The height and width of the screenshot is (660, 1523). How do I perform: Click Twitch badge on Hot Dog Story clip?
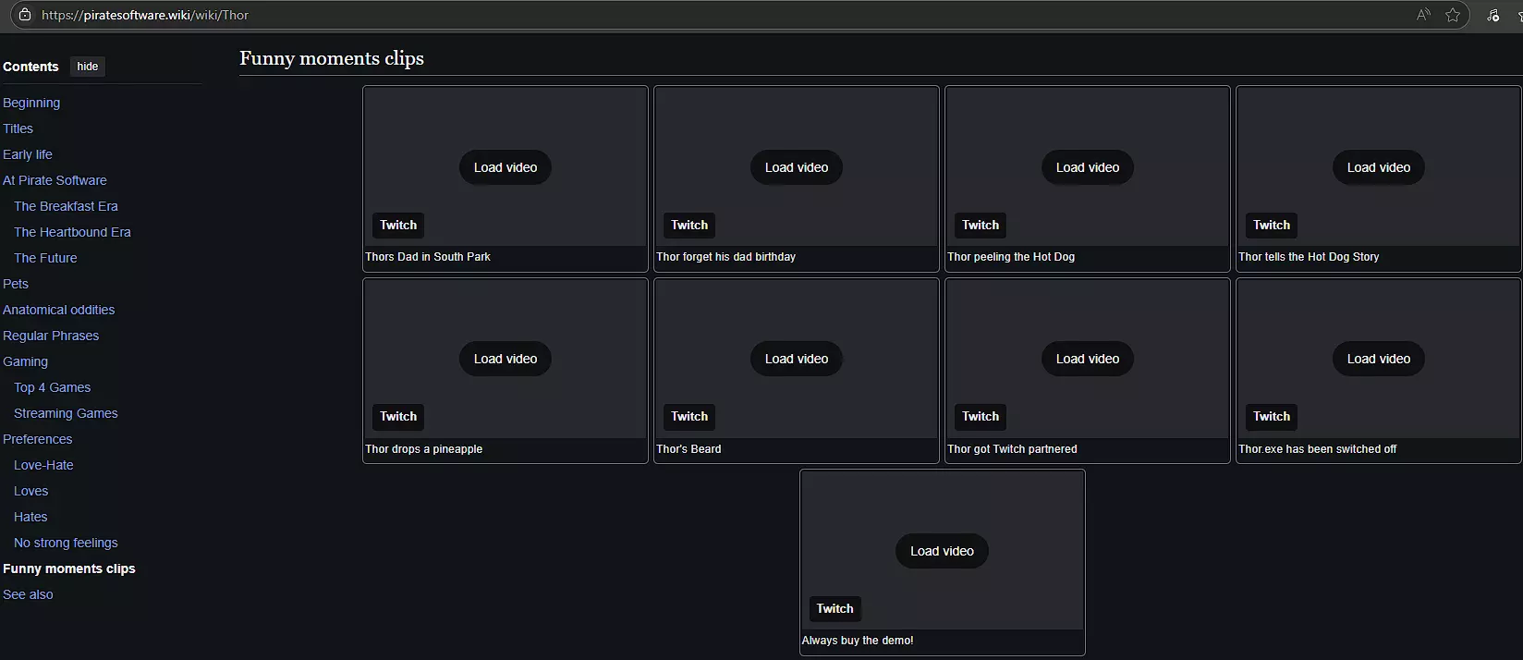coord(1272,225)
